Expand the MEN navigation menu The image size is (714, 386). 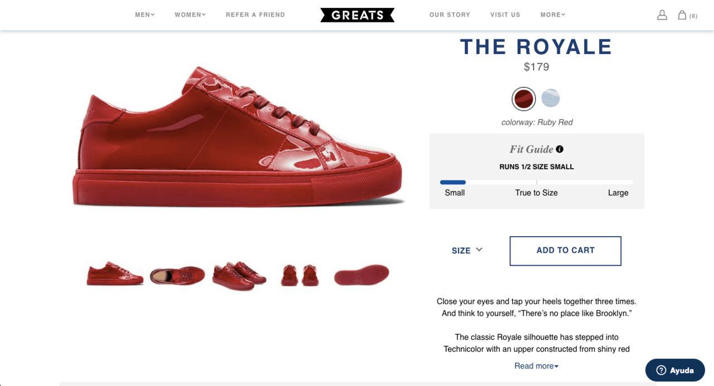click(x=145, y=15)
